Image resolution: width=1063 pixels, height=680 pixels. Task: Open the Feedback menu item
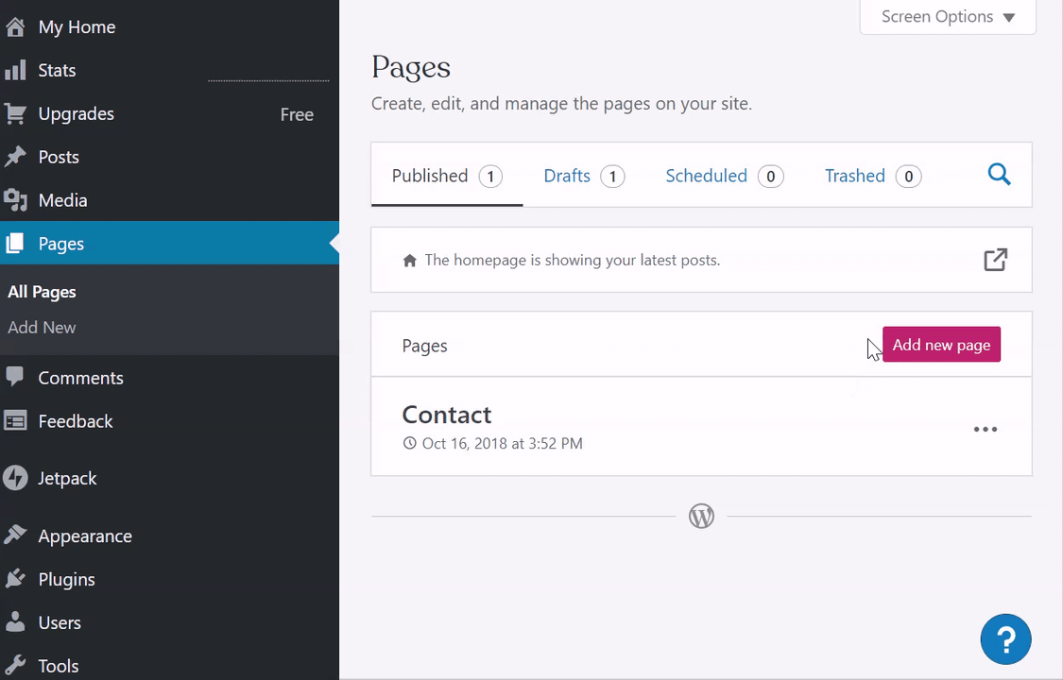(169, 421)
